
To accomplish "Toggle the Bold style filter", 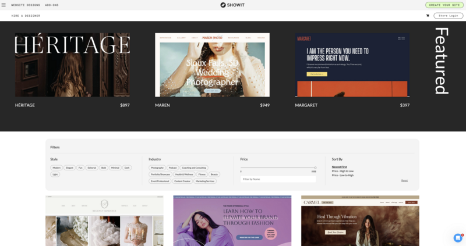I will pyautogui.click(x=104, y=167).
